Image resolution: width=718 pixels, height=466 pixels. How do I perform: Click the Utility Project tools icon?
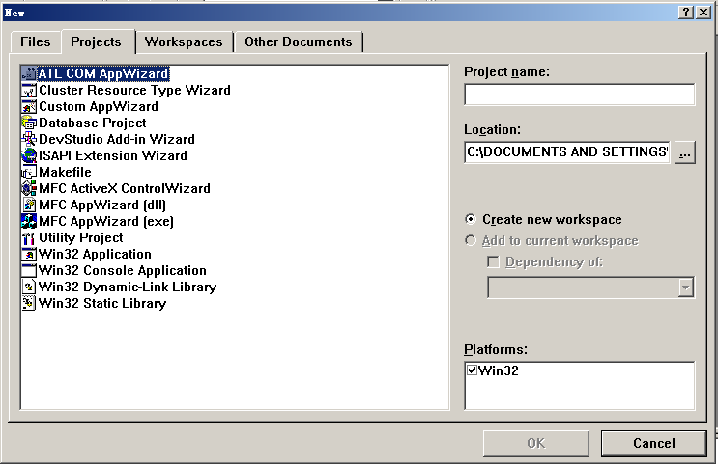click(29, 238)
